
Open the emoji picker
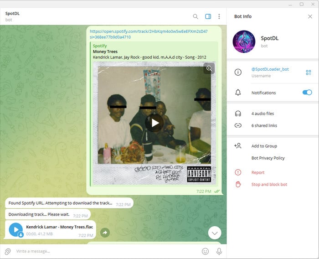pyautogui.click(x=205, y=251)
